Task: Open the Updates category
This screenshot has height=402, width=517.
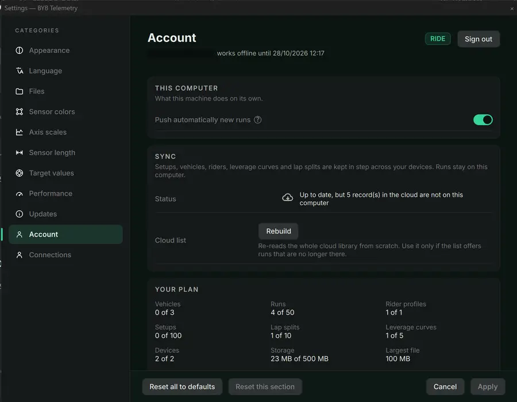Action: coord(65,214)
